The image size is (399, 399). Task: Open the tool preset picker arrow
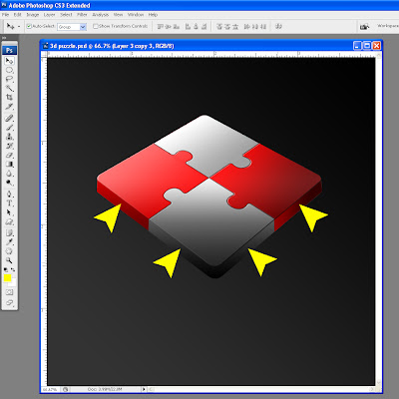pyautogui.click(x=19, y=26)
